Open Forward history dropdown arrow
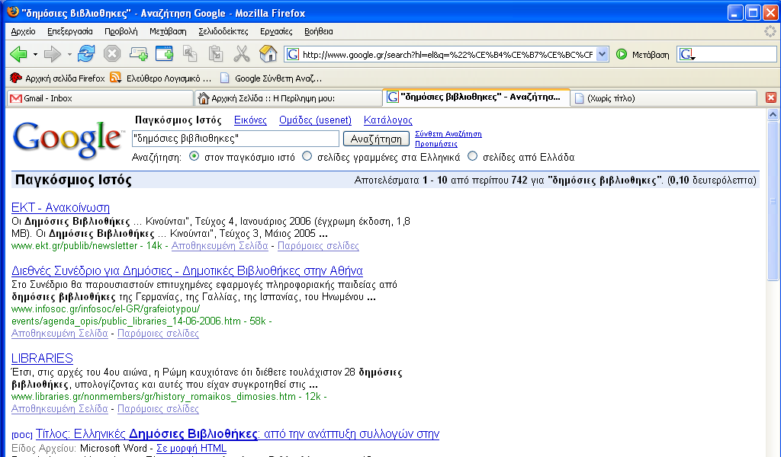 coord(69,54)
